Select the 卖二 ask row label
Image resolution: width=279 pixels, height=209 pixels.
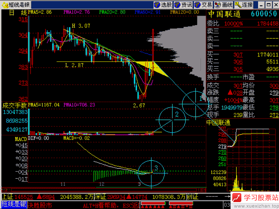click(x=213, y=39)
